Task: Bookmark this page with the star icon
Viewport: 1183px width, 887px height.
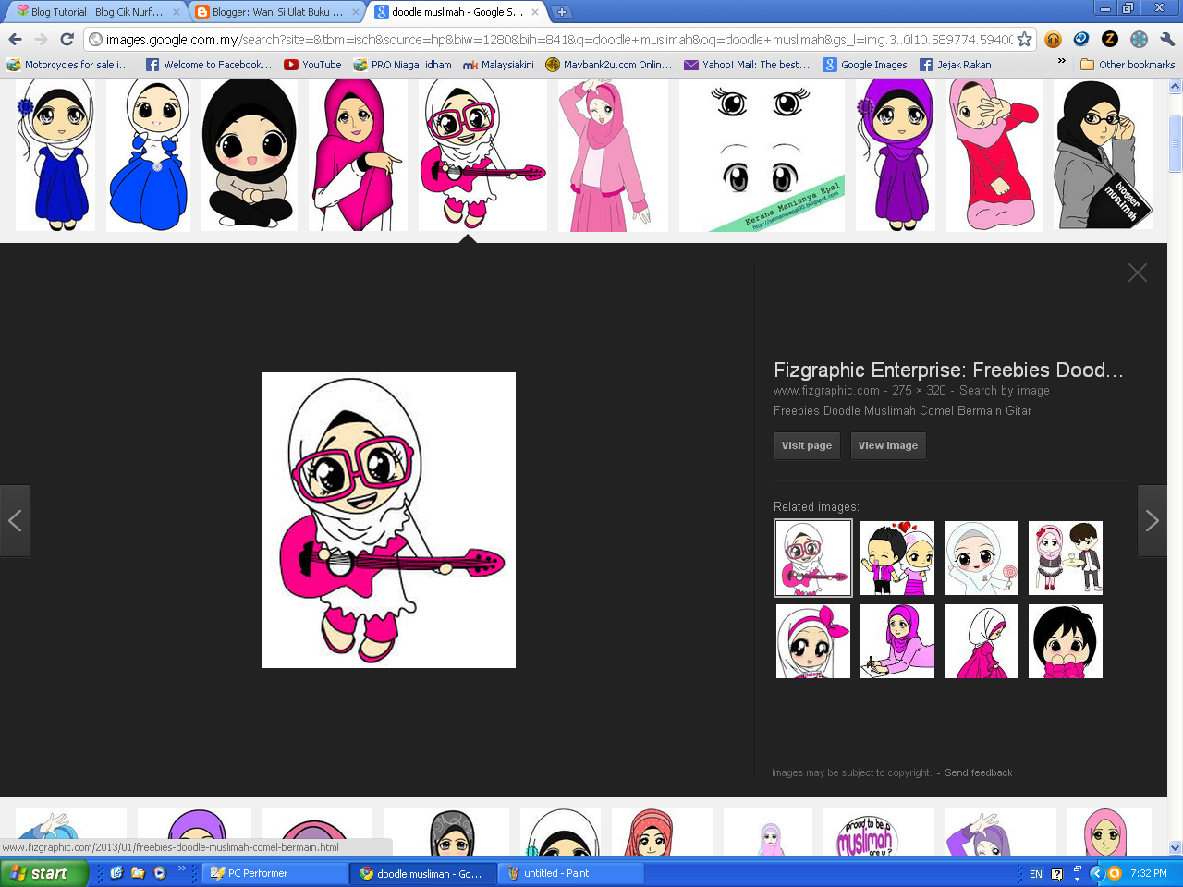Action: (x=1024, y=39)
